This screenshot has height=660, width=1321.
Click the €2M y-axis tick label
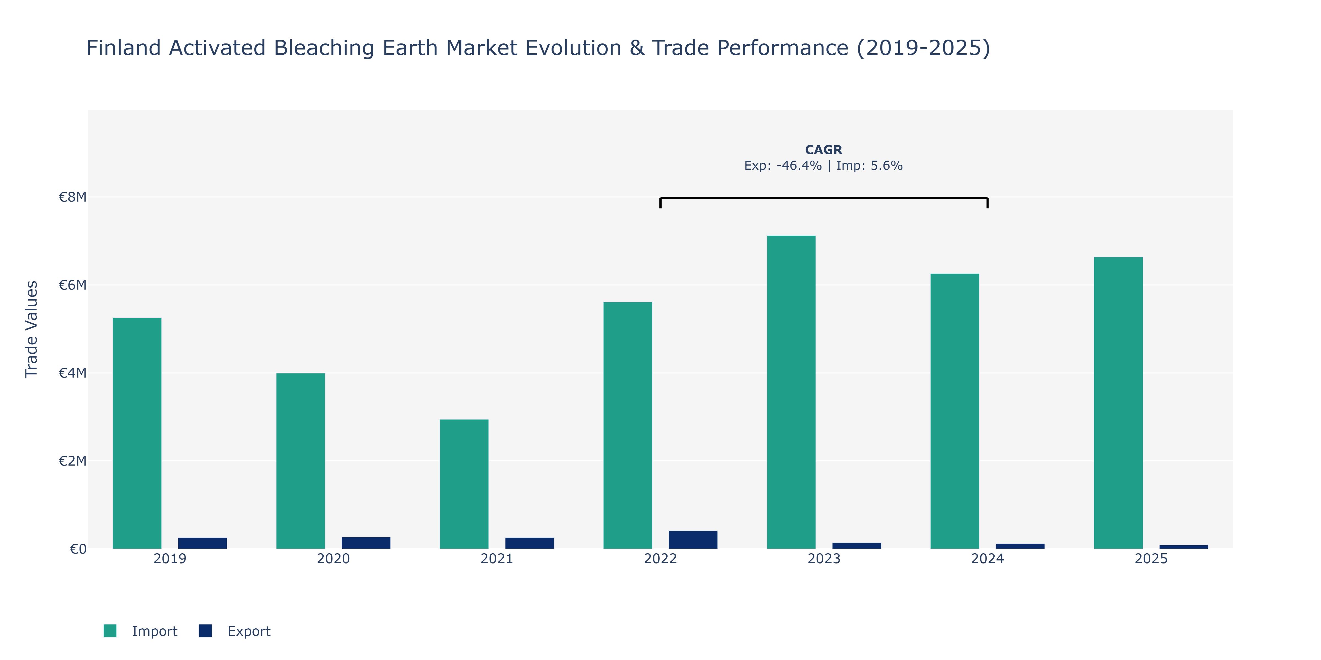pyautogui.click(x=72, y=461)
